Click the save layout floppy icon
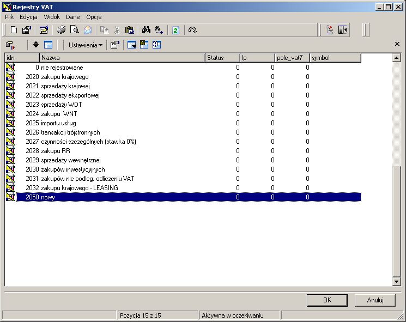The height and width of the screenshot is (322, 406). pyautogui.click(x=144, y=45)
